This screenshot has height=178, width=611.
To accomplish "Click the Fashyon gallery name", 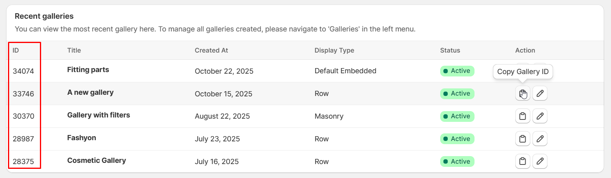I will coord(81,138).
